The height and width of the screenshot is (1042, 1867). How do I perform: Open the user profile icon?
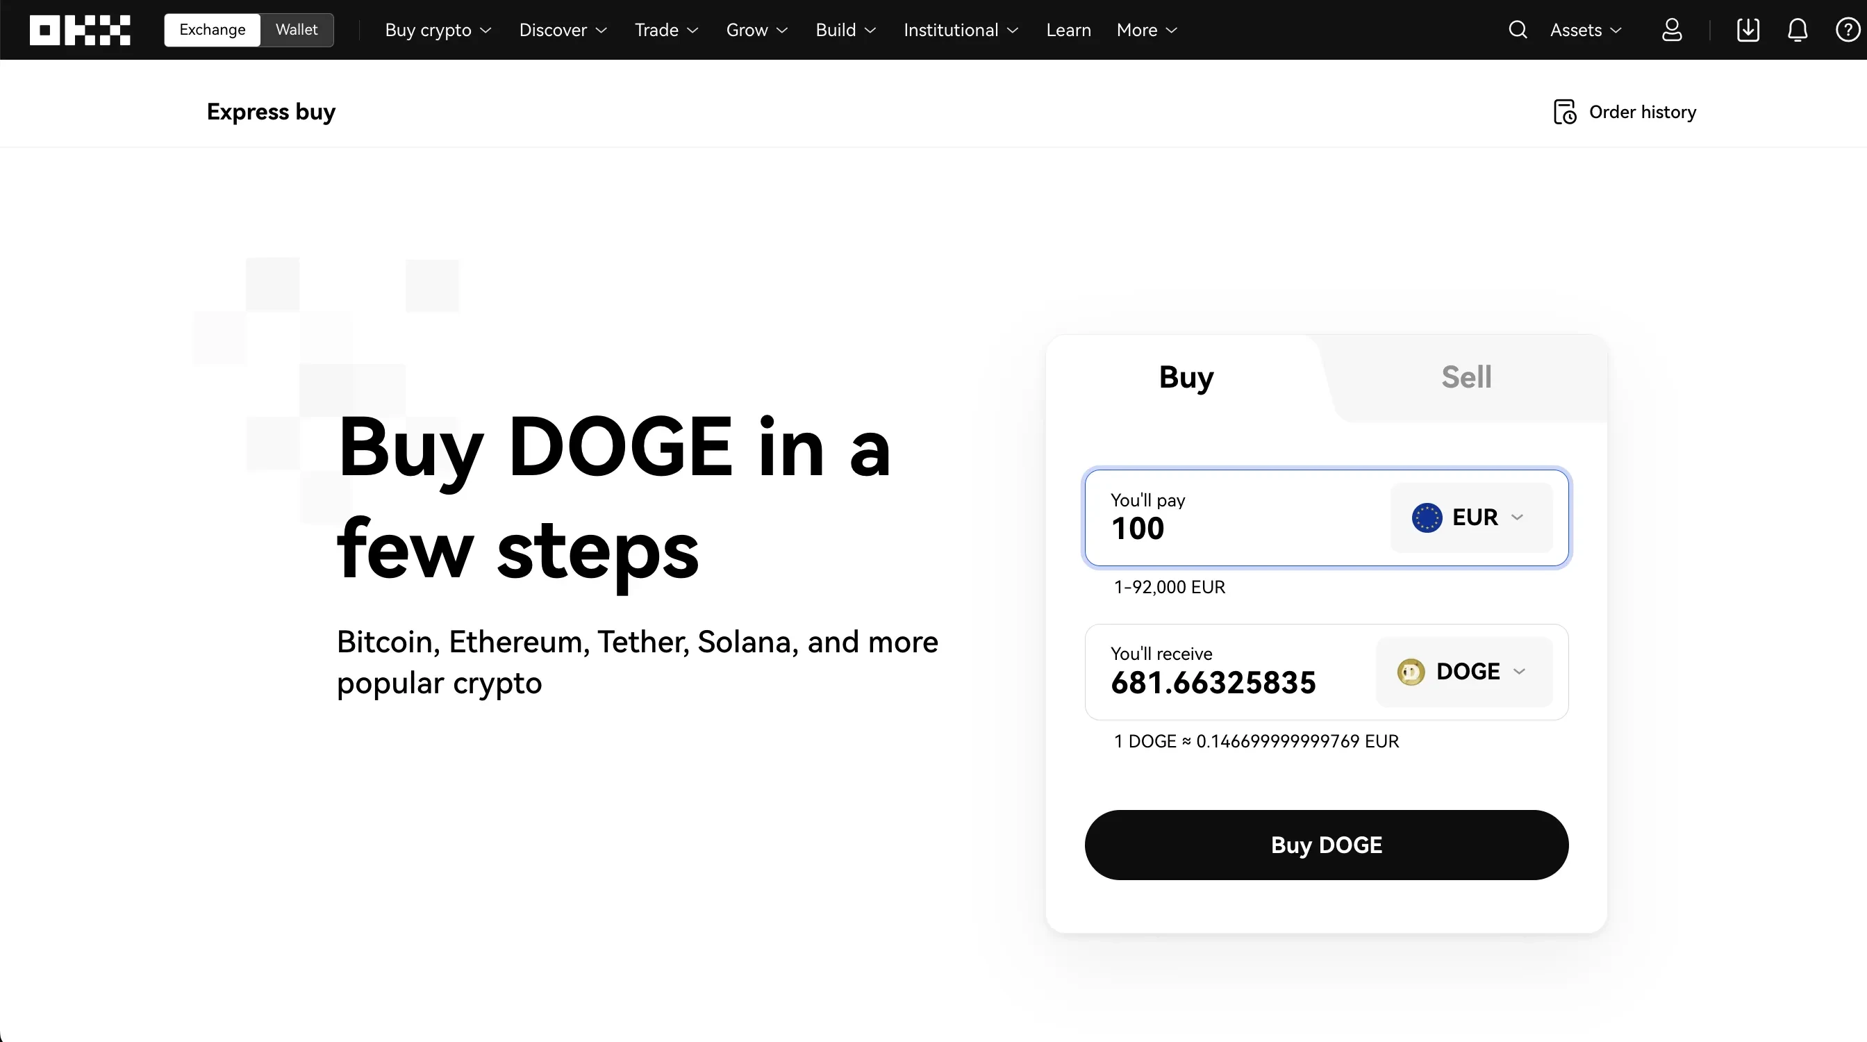pos(1671,30)
